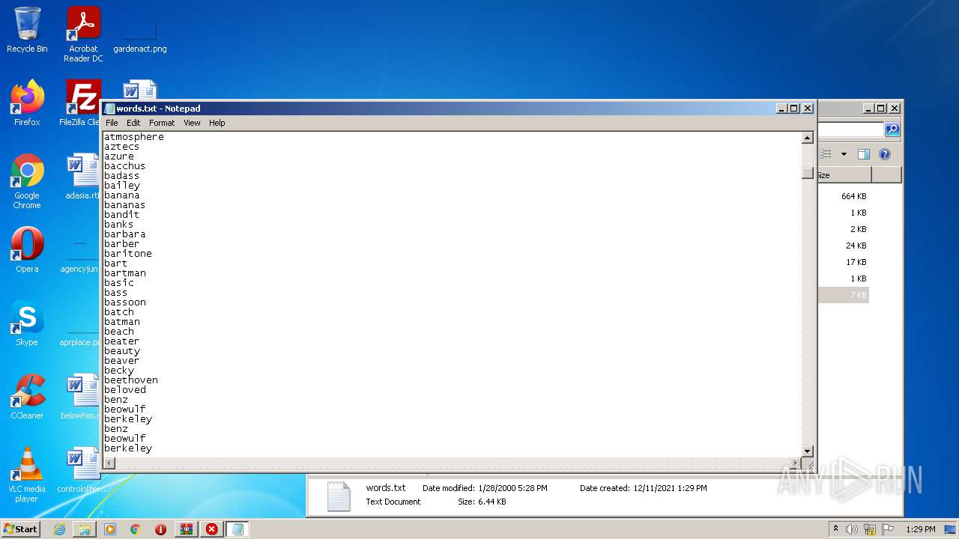
Task: Launch VLC media player from the desktop
Action: (27, 475)
